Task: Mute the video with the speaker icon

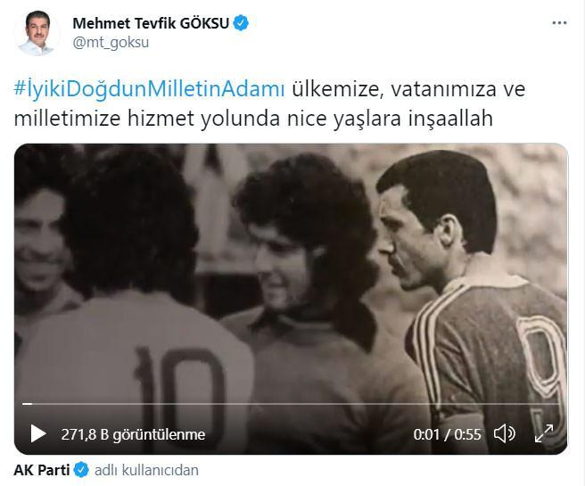Action: click(505, 433)
